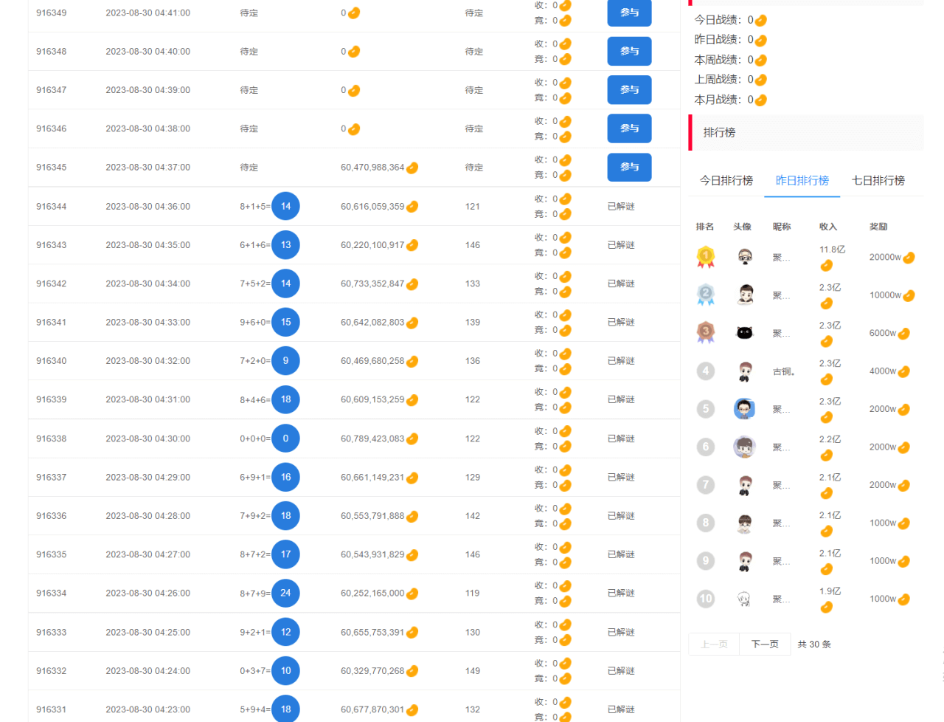Participate in round 916347
Screen dimensions: 944x722
click(629, 89)
